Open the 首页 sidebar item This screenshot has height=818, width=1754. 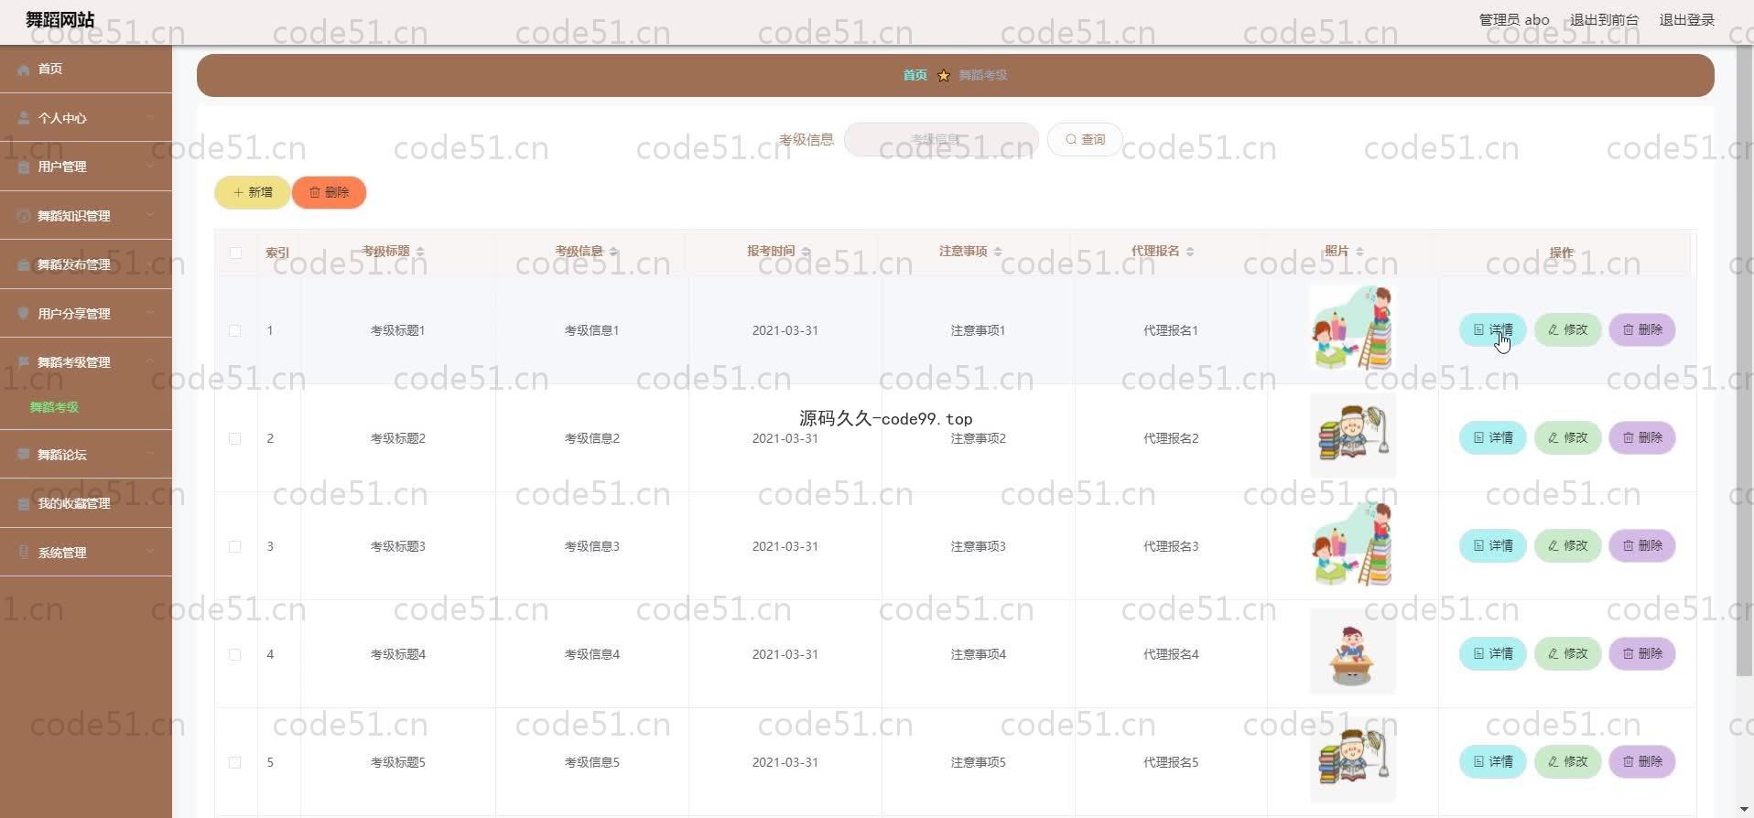point(86,69)
